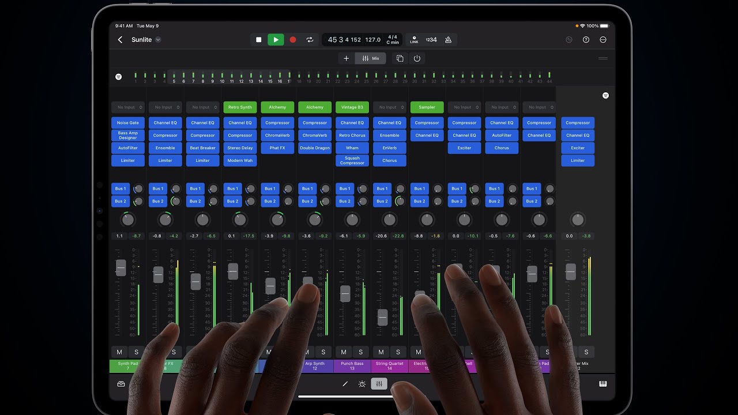Enable Ableton LINK sync
This screenshot has width=738, height=415.
tap(414, 40)
